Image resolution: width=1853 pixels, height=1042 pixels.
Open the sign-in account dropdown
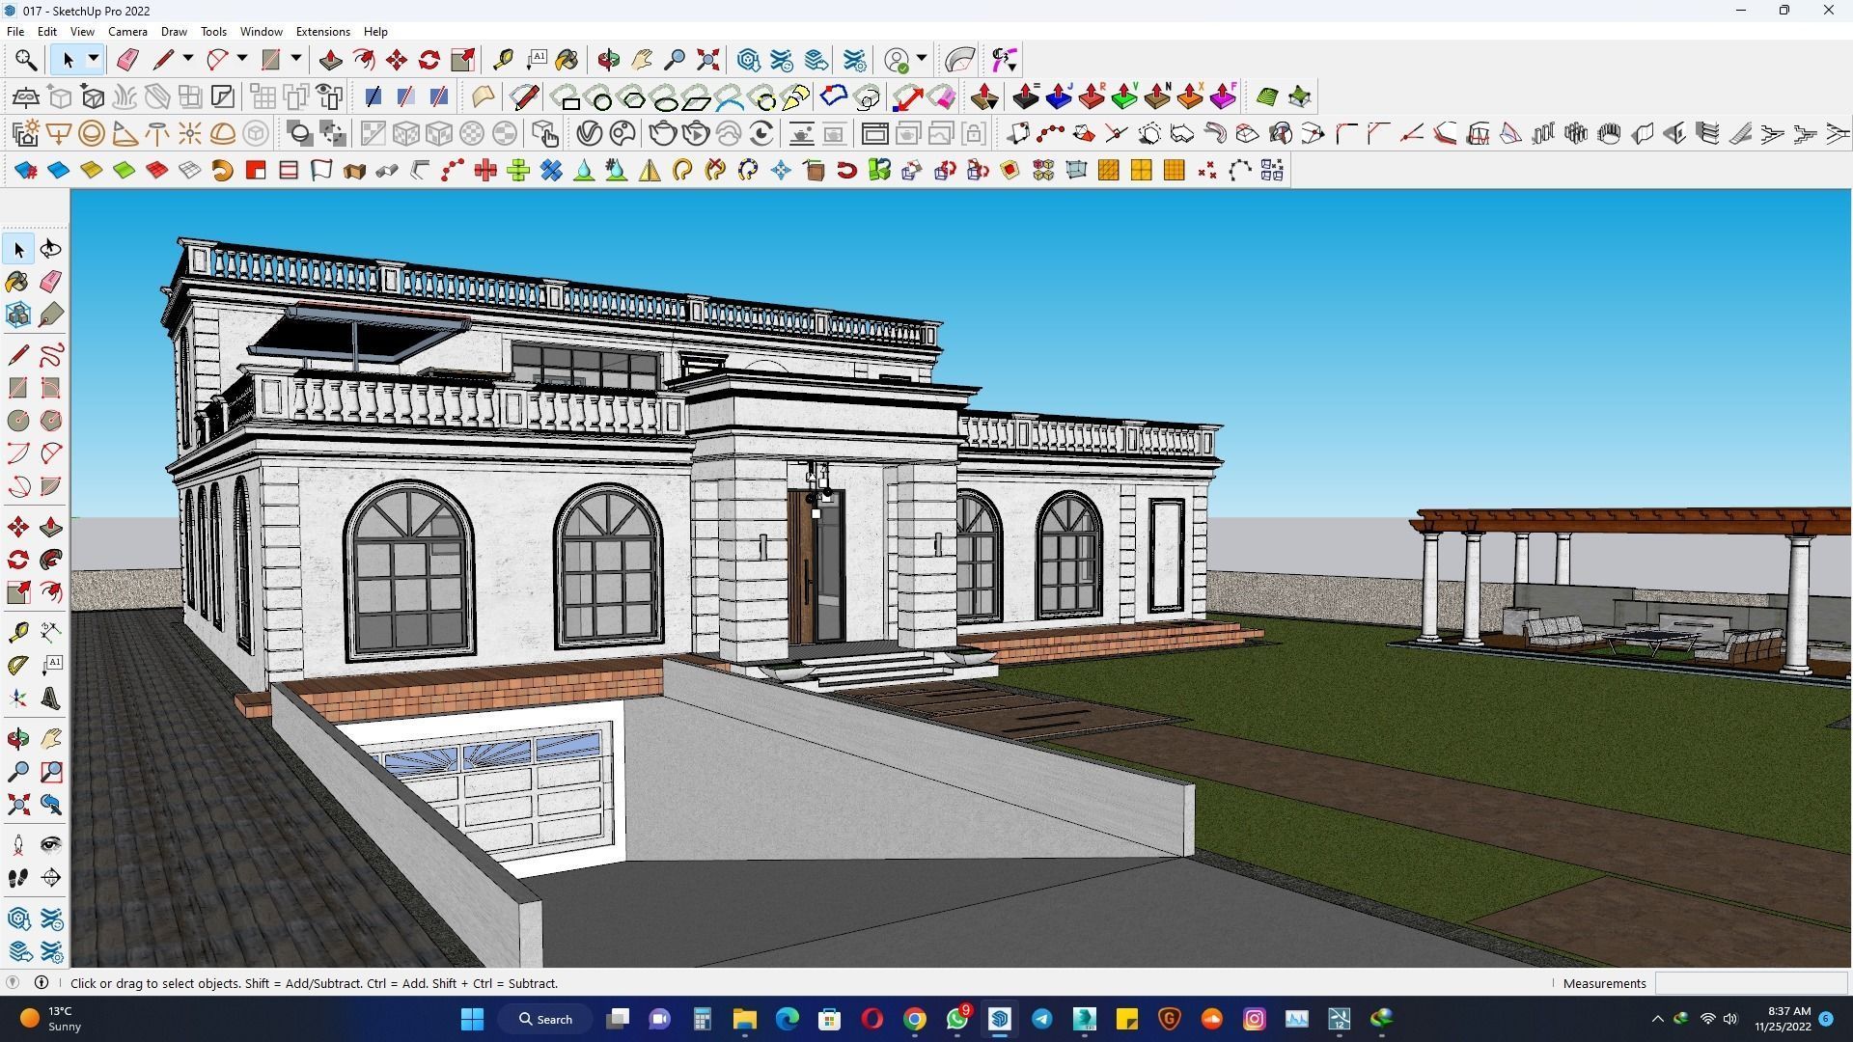[920, 59]
